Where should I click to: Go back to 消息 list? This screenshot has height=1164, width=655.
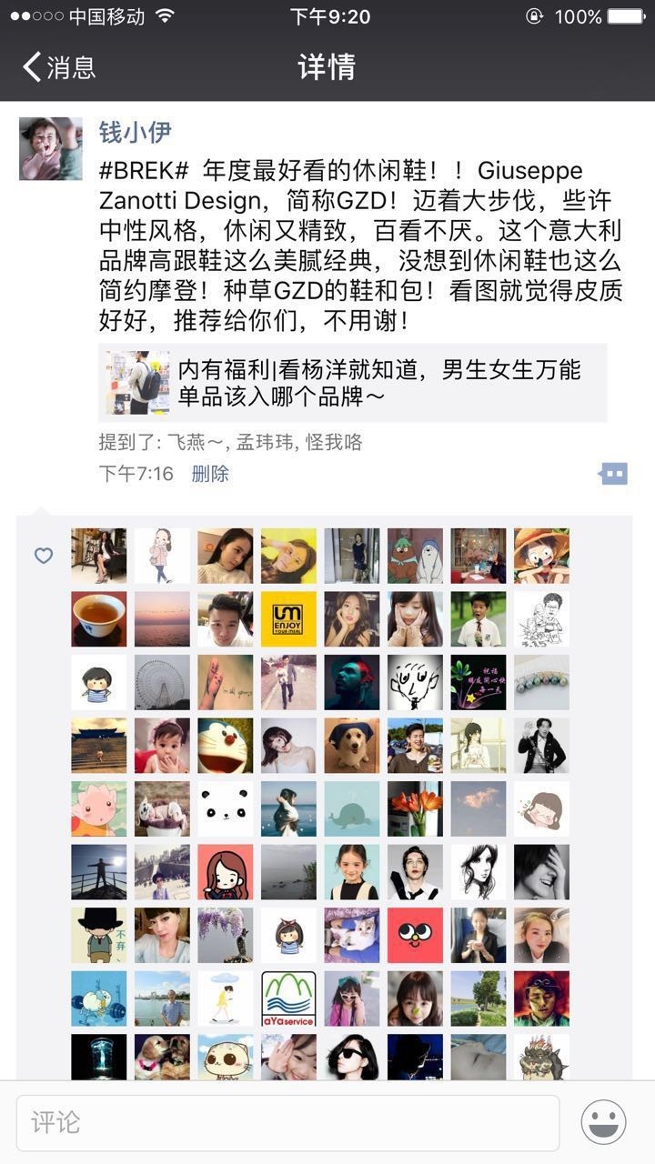point(59,67)
